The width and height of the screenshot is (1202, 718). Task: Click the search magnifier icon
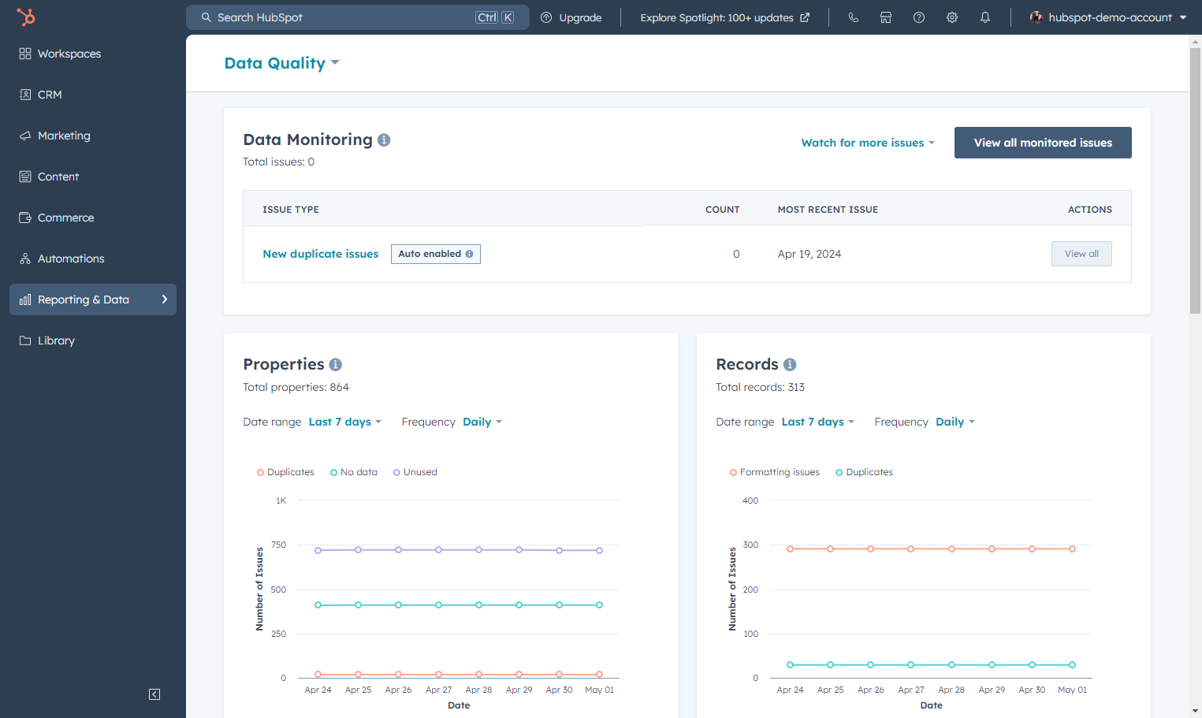coord(207,17)
